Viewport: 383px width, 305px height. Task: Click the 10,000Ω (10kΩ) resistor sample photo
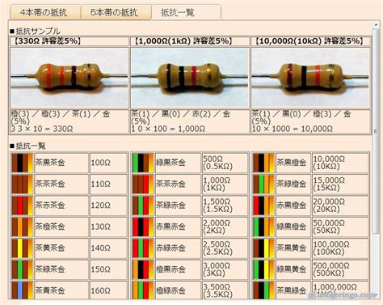(x=310, y=78)
